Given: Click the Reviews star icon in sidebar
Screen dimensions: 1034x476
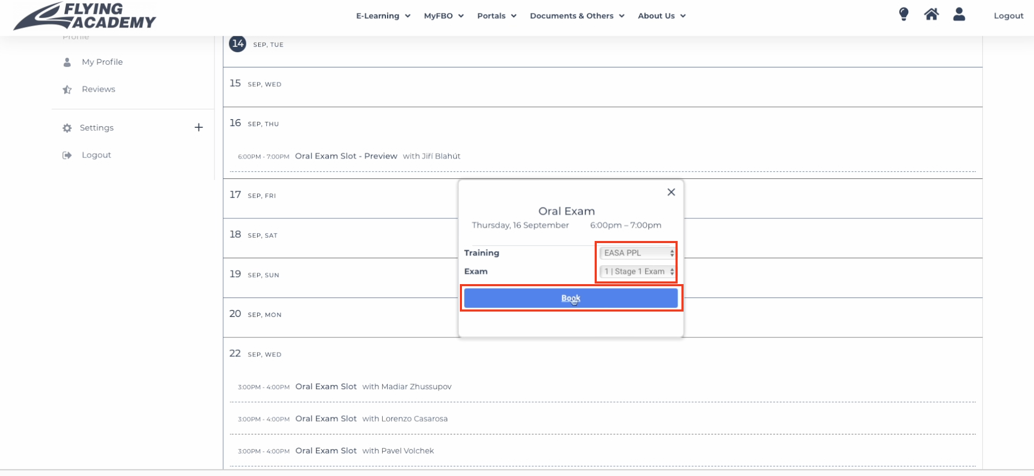Looking at the screenshot, I should tap(67, 89).
